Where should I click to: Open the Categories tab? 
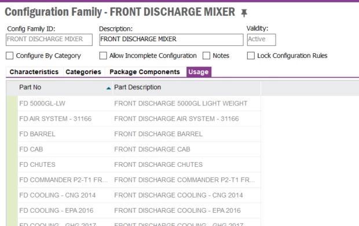[x=83, y=72]
